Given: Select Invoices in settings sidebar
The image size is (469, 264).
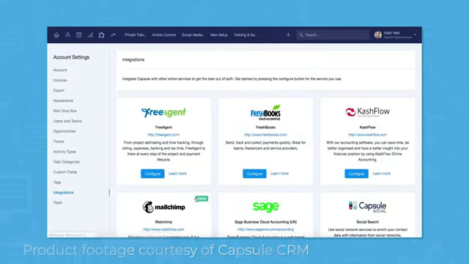Looking at the screenshot, I should tap(60, 80).
